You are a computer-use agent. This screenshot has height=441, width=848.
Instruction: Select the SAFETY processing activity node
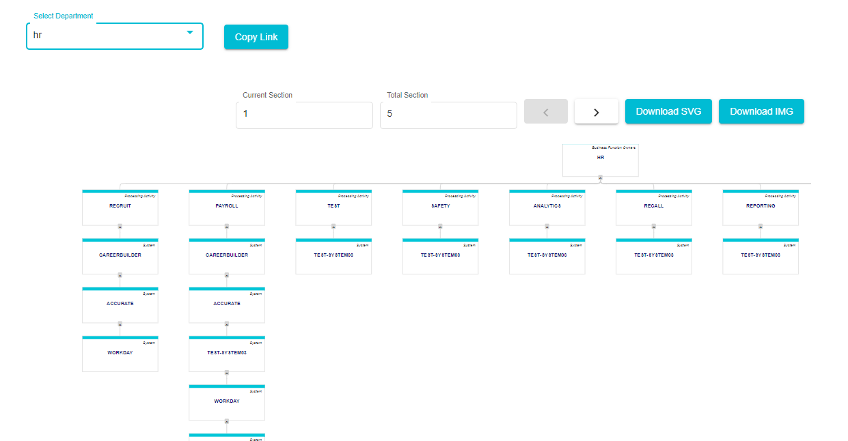(x=441, y=208)
